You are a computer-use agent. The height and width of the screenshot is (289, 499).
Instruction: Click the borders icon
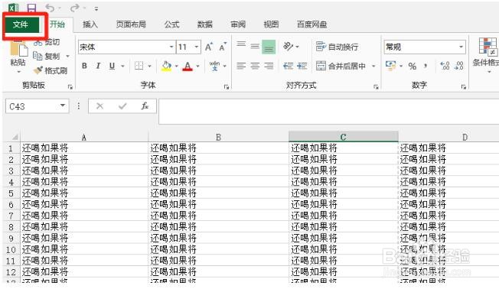(x=139, y=66)
